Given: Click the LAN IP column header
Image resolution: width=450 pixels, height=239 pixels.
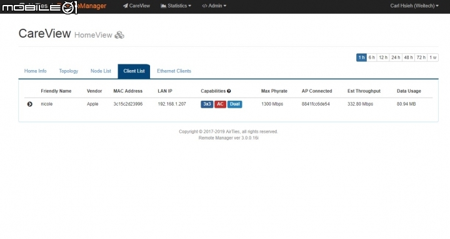Looking at the screenshot, I should pyautogui.click(x=165, y=91).
